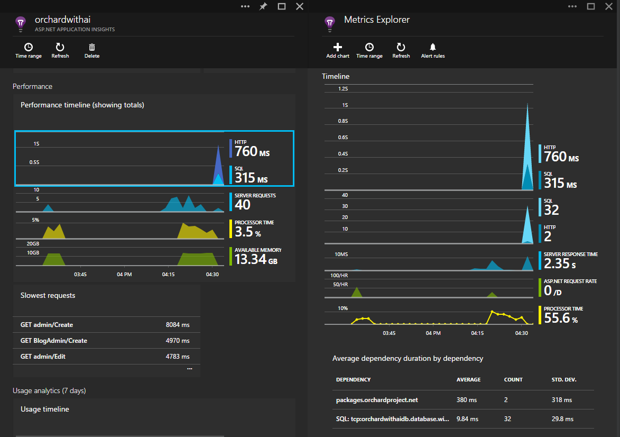This screenshot has height=437, width=620.
Task: Click the yellow bar beside Processor Time 3.5 %
Action: (231, 229)
